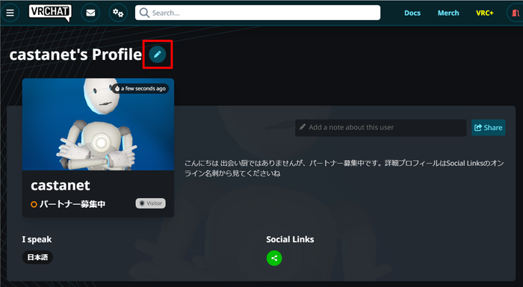Click the robot avatar thumbnail

pos(98,124)
